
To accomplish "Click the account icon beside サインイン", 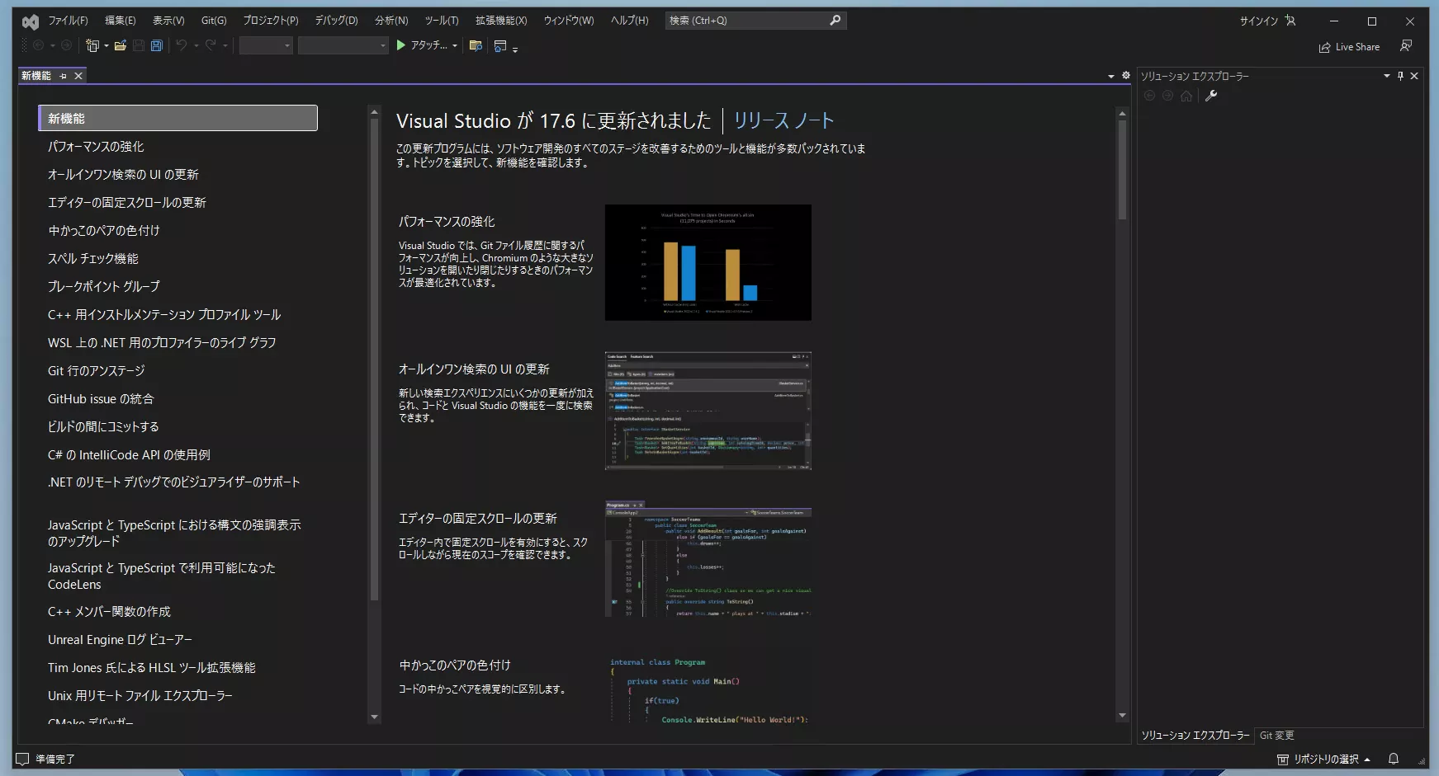I will tap(1290, 21).
